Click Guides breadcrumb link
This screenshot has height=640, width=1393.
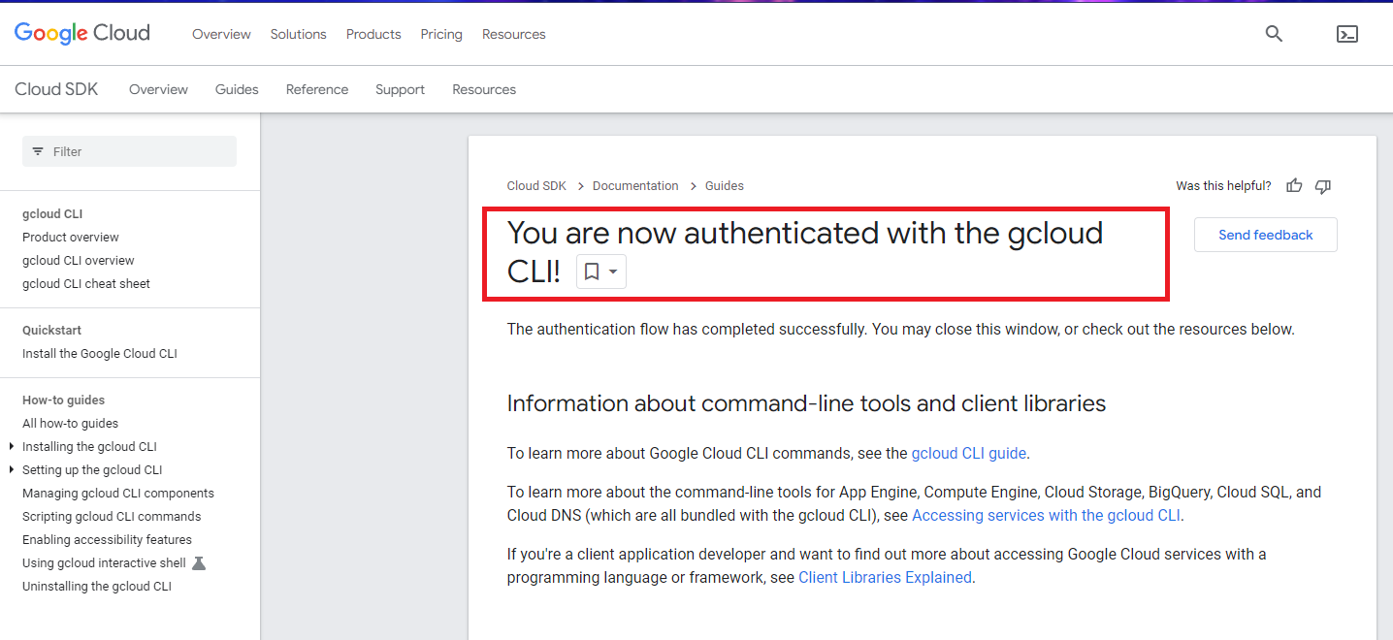click(725, 186)
